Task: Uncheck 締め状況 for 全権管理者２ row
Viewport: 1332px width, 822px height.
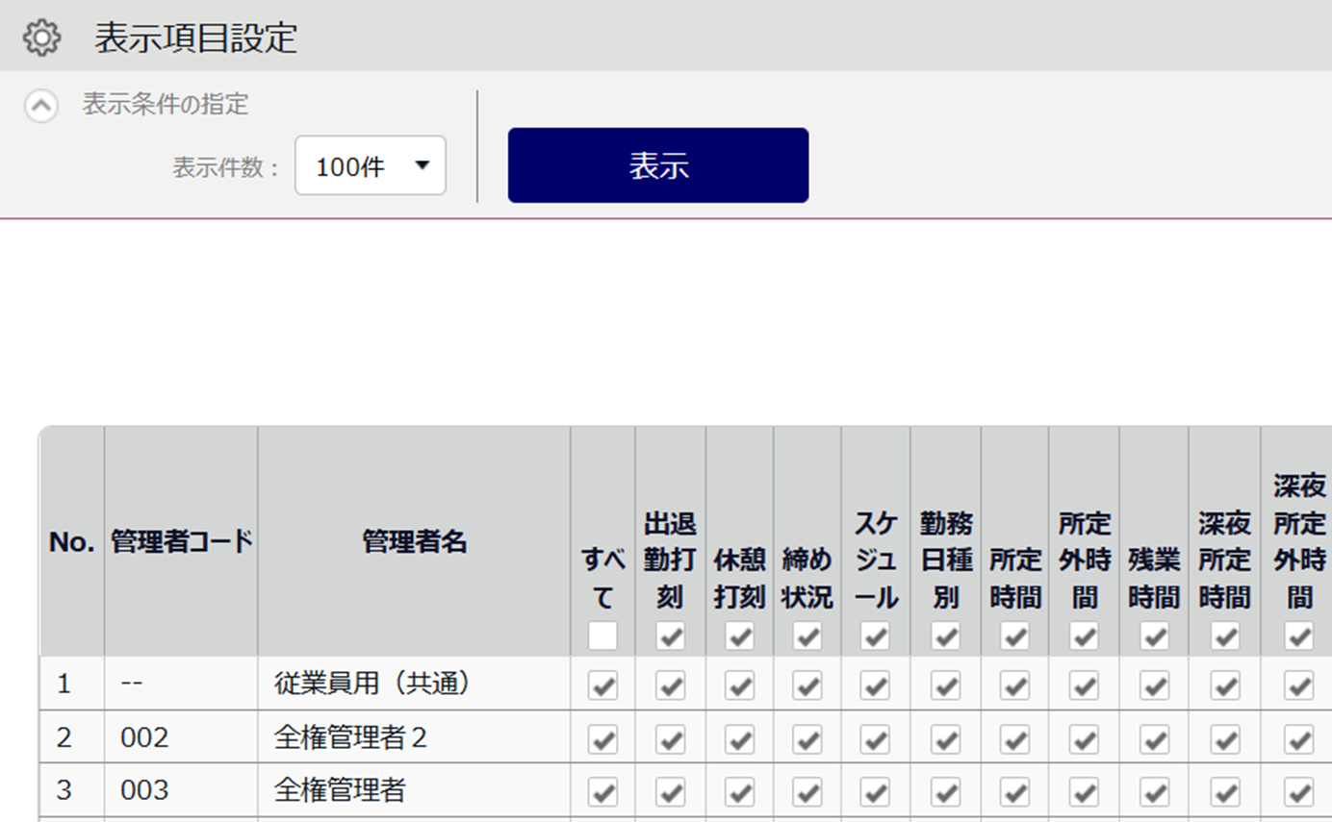Action: pyautogui.click(x=807, y=738)
